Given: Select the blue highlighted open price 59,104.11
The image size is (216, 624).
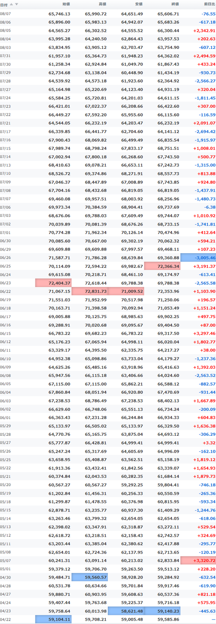Looking at the screenshot, I should point(53,619).
